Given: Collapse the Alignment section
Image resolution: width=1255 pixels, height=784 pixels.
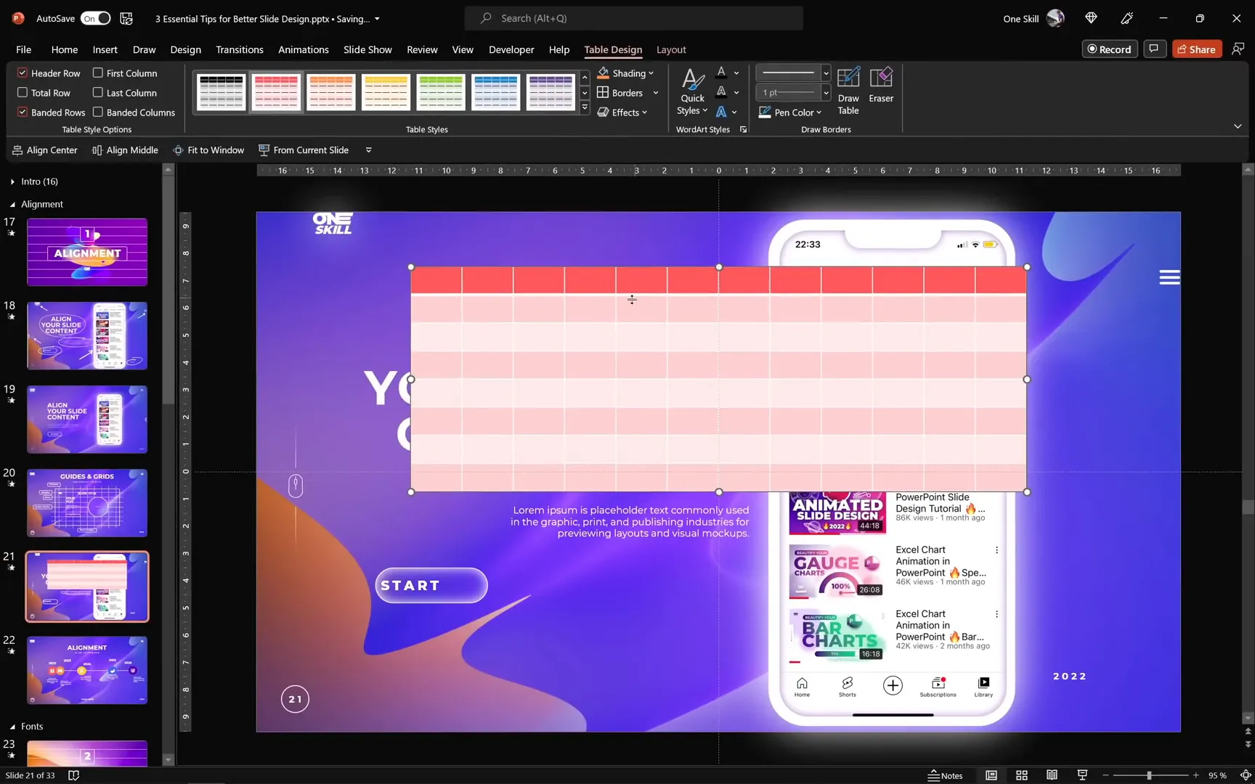Looking at the screenshot, I should [x=12, y=204].
